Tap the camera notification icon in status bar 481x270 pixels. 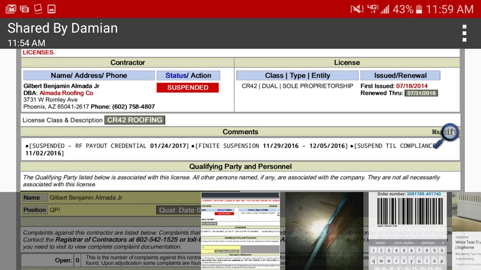[x=24, y=9]
